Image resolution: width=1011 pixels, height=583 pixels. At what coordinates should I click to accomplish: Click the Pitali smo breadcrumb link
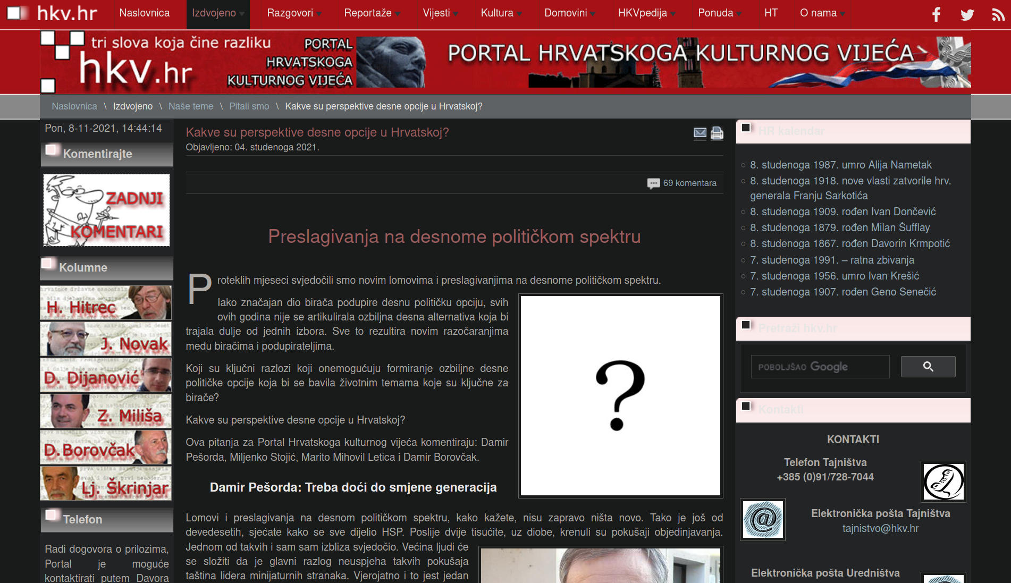coord(249,106)
